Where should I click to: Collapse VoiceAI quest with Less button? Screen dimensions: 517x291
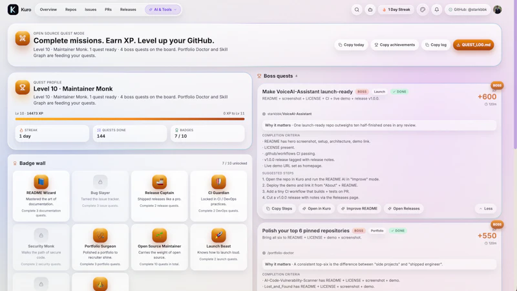(486, 208)
